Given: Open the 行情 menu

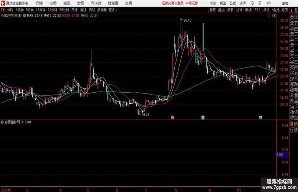Looking at the screenshot, I should pos(39,3).
